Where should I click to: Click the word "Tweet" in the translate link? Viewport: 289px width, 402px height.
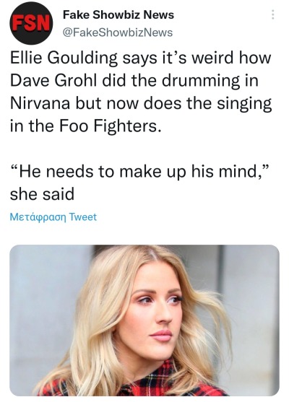point(83,217)
